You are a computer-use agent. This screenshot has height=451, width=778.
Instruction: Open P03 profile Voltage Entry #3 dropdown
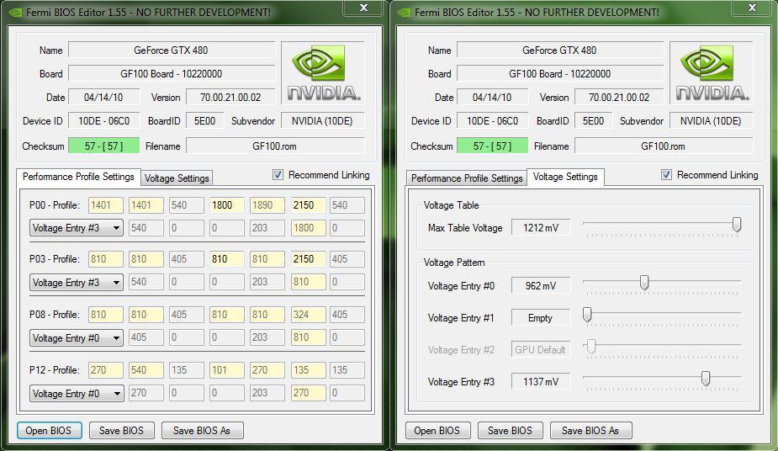77,283
